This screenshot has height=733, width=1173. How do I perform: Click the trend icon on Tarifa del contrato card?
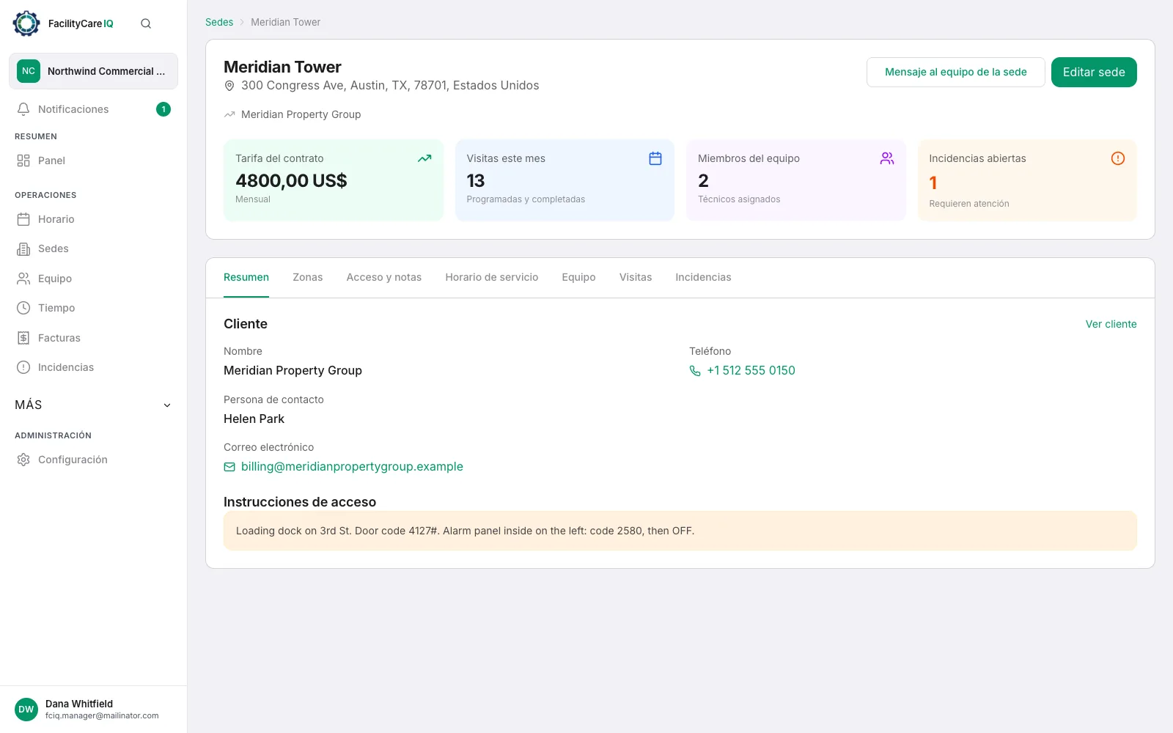(x=424, y=158)
